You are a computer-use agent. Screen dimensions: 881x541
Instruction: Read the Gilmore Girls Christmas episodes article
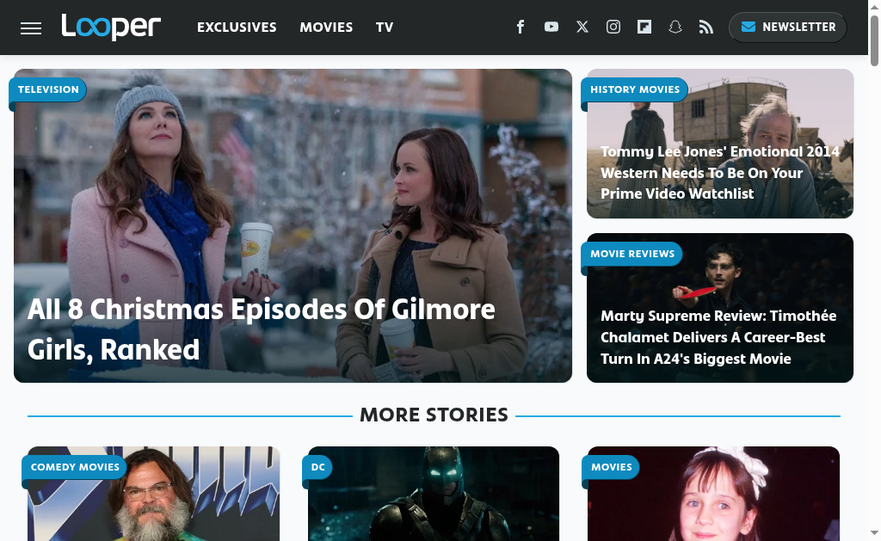(262, 329)
